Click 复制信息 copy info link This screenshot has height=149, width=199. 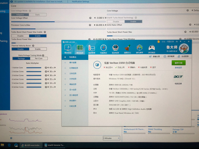click(x=178, y=68)
